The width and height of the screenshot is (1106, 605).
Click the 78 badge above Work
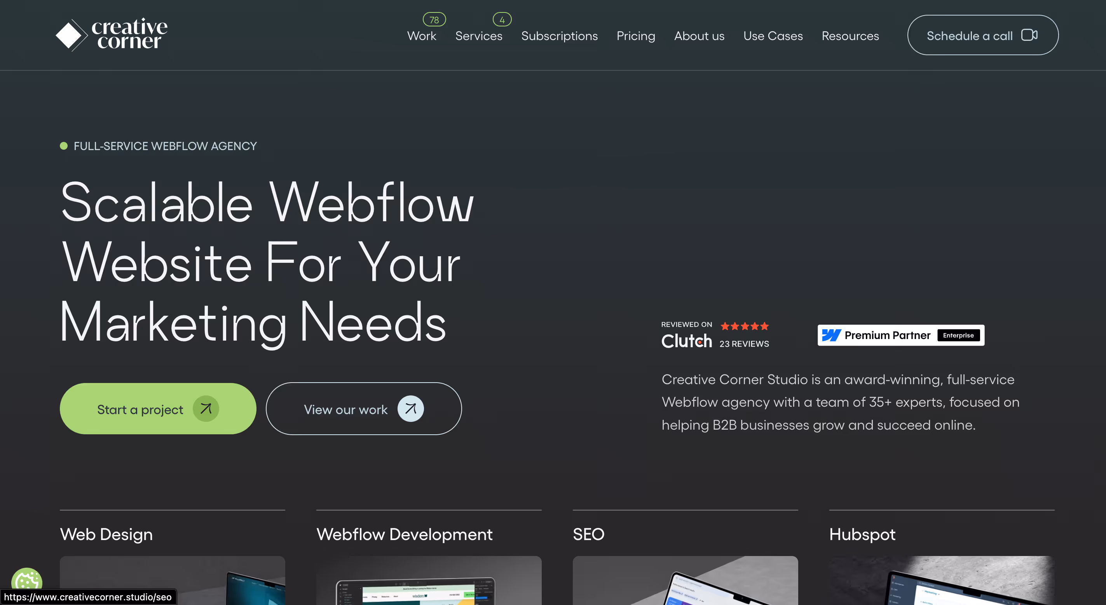coord(434,20)
